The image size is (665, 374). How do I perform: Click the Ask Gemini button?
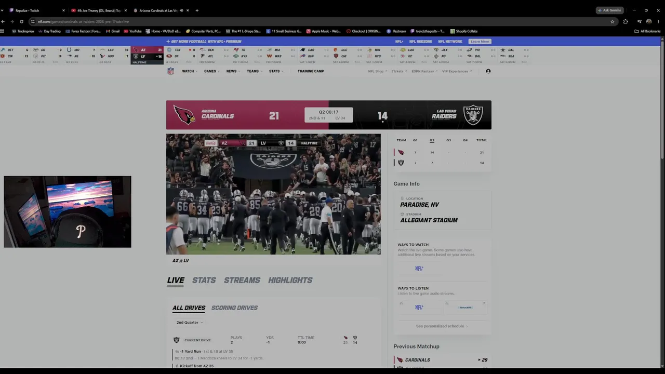point(610,10)
